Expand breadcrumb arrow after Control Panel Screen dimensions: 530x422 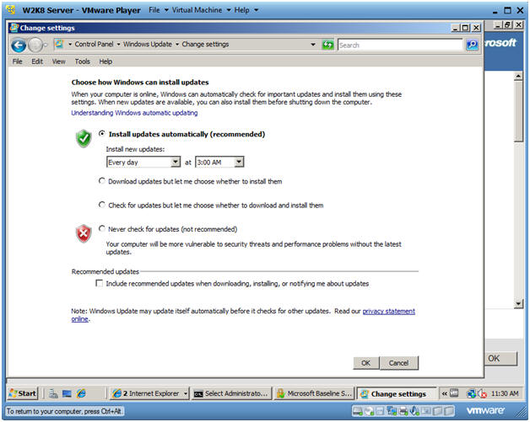click(x=119, y=45)
